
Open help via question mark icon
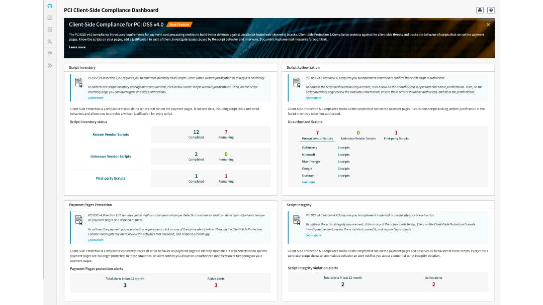click(491, 10)
